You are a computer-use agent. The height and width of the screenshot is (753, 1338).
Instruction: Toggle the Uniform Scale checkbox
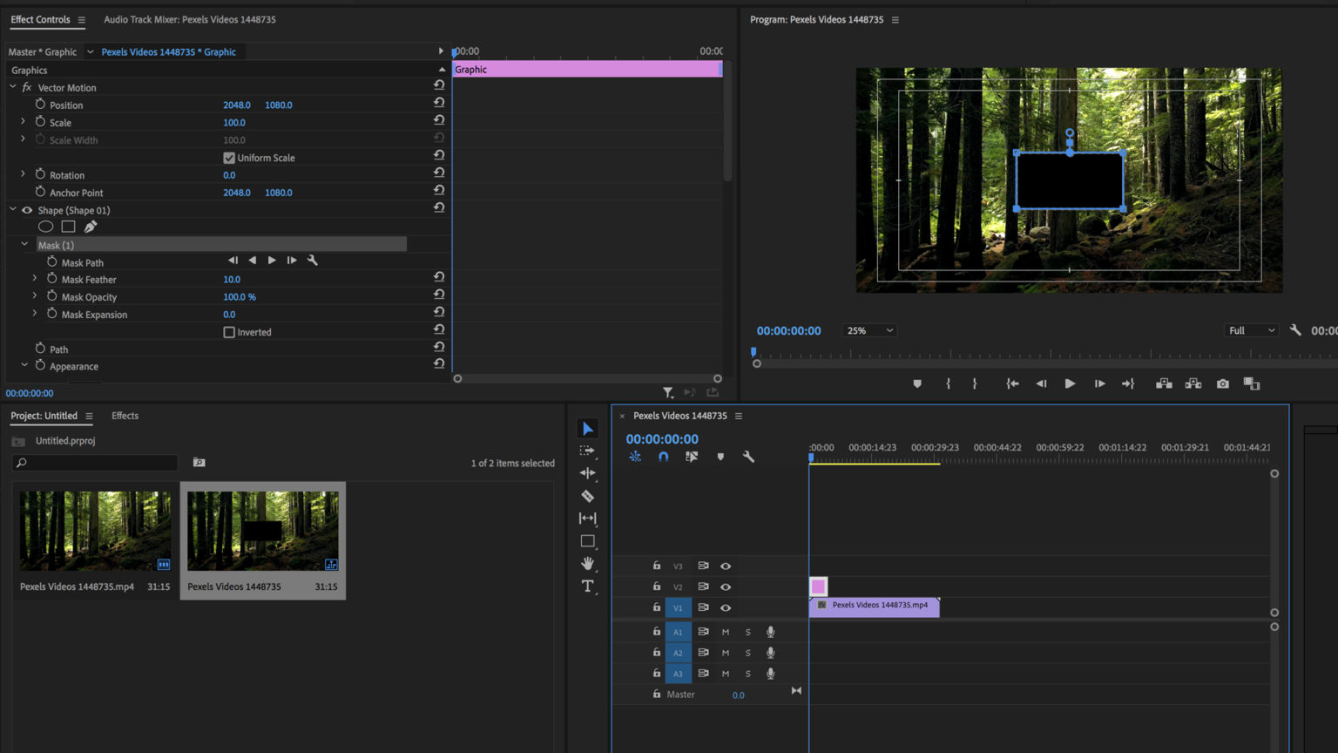click(228, 157)
